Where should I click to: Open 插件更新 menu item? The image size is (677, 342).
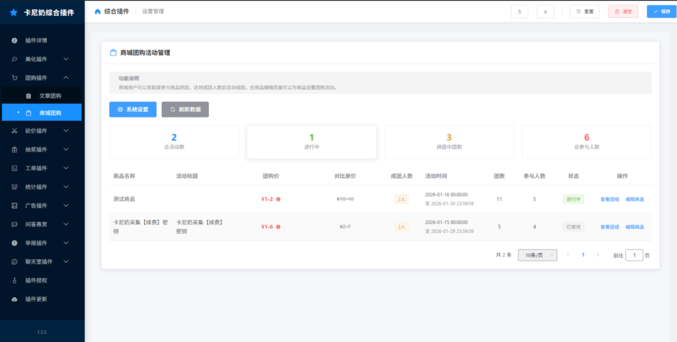tap(42, 299)
